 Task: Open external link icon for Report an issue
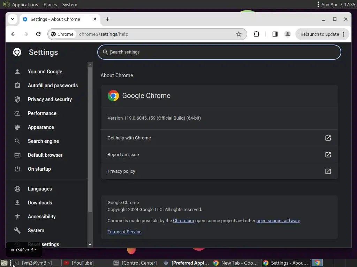[x=328, y=155]
